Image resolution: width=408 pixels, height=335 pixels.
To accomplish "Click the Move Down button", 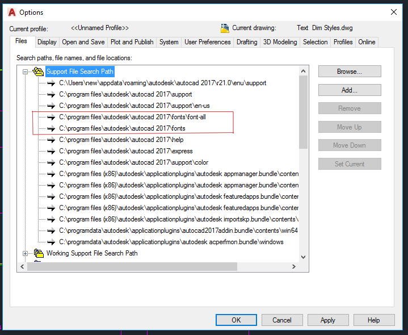I will tap(350, 145).
